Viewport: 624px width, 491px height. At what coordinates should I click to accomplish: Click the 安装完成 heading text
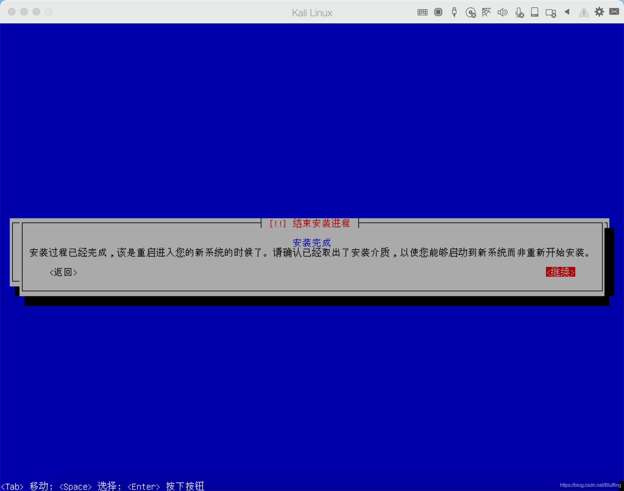point(312,243)
